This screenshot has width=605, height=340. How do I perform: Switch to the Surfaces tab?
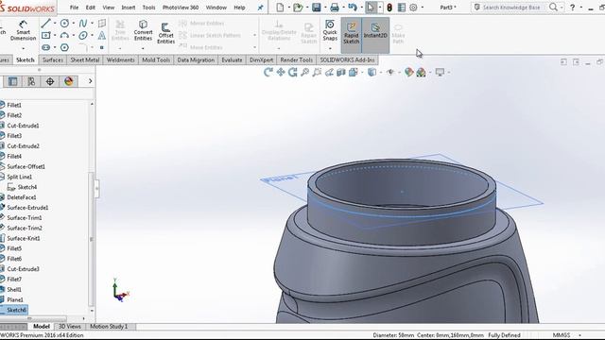coord(53,59)
